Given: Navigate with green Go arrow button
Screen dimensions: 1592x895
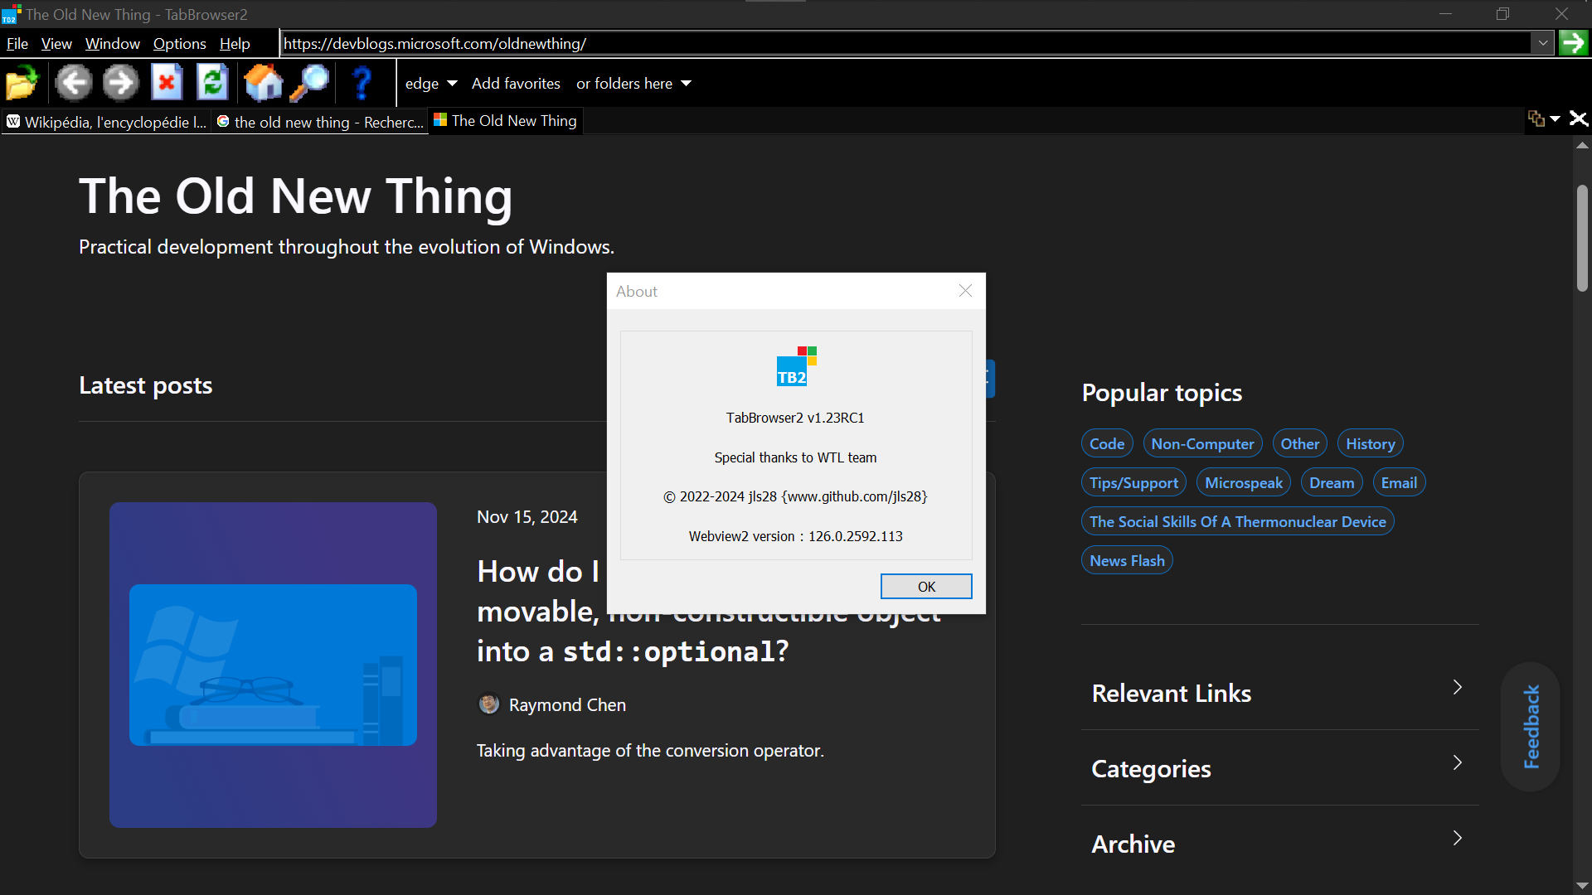Looking at the screenshot, I should click(x=1573, y=43).
